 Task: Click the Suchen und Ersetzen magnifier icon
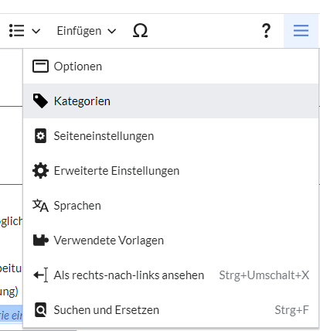point(40,309)
